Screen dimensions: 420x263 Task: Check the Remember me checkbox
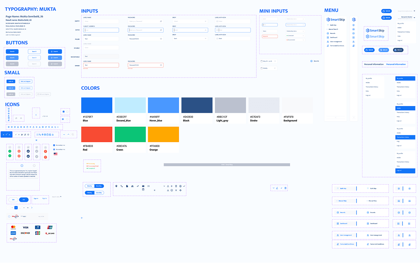pos(54,145)
